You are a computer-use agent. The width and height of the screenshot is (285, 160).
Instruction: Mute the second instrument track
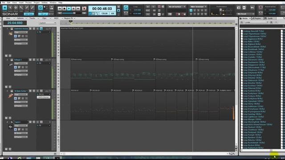click(30, 60)
